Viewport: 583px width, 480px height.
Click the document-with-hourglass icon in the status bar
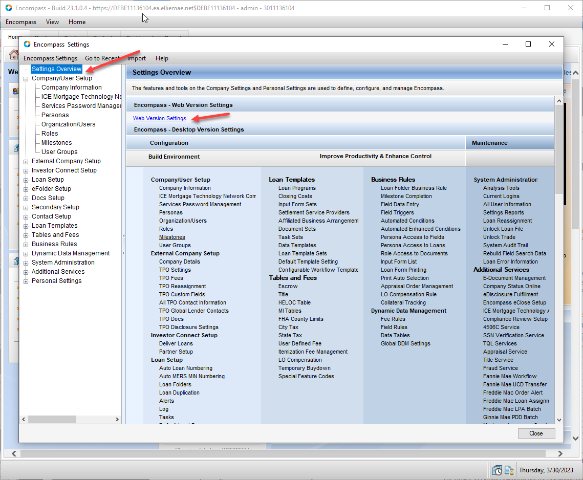(509, 470)
